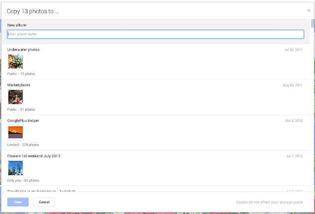Click the Only you – 62 photos label
Screen dimensions: 315x214
click(x=23, y=181)
